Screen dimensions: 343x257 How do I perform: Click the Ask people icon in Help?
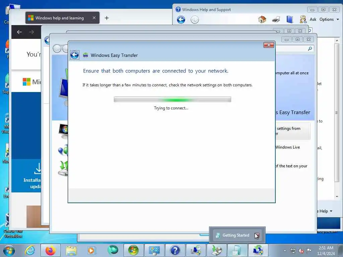click(x=303, y=19)
